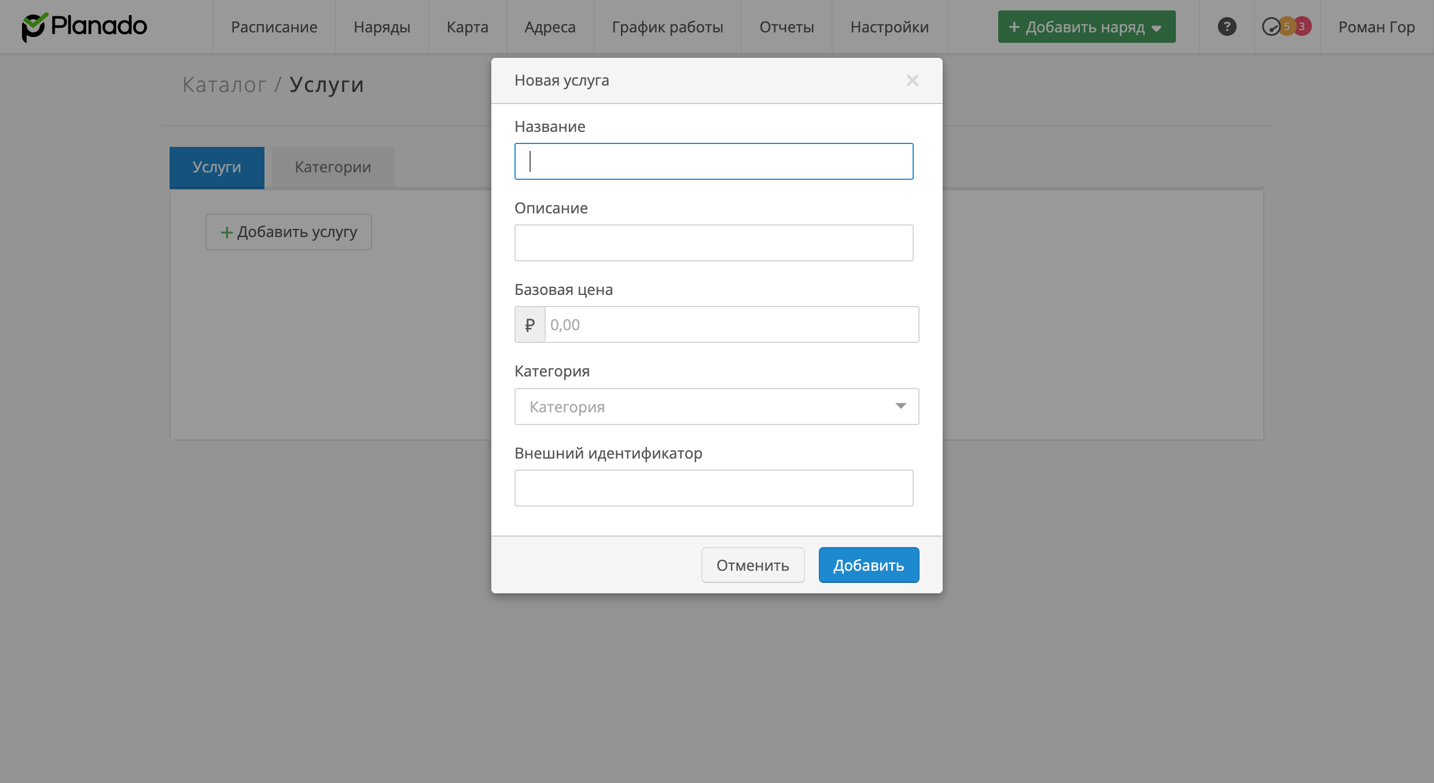The height and width of the screenshot is (783, 1434).
Task: Click the clock activity icon
Action: (x=1271, y=27)
